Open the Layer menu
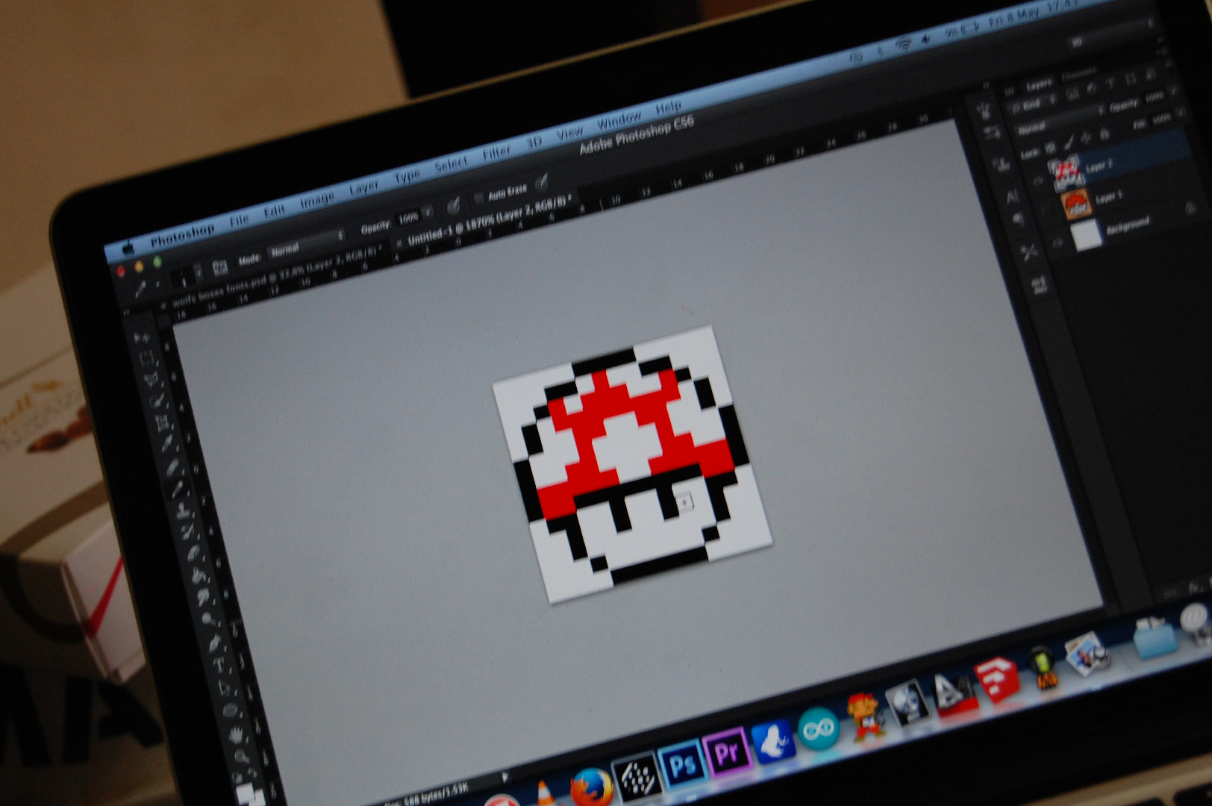Screen dimensions: 1212x806 pos(363,188)
